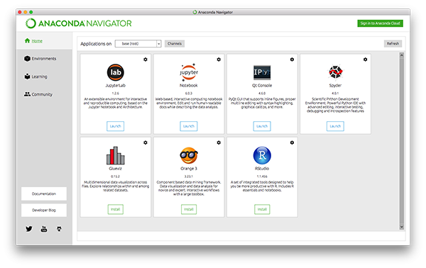Click the Orange 3 application logo

(x=189, y=155)
